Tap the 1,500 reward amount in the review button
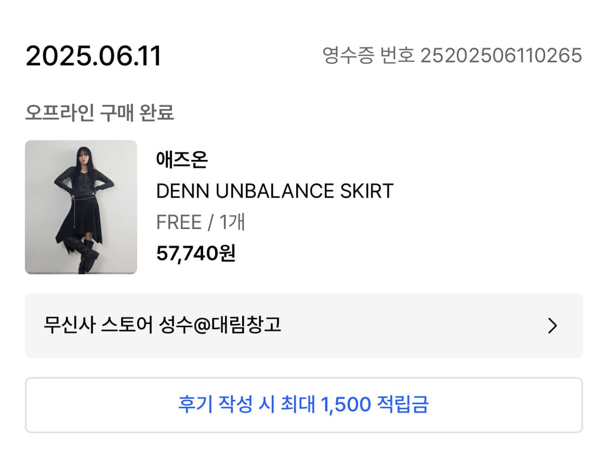The height and width of the screenshot is (457, 608). pyautogui.click(x=345, y=404)
